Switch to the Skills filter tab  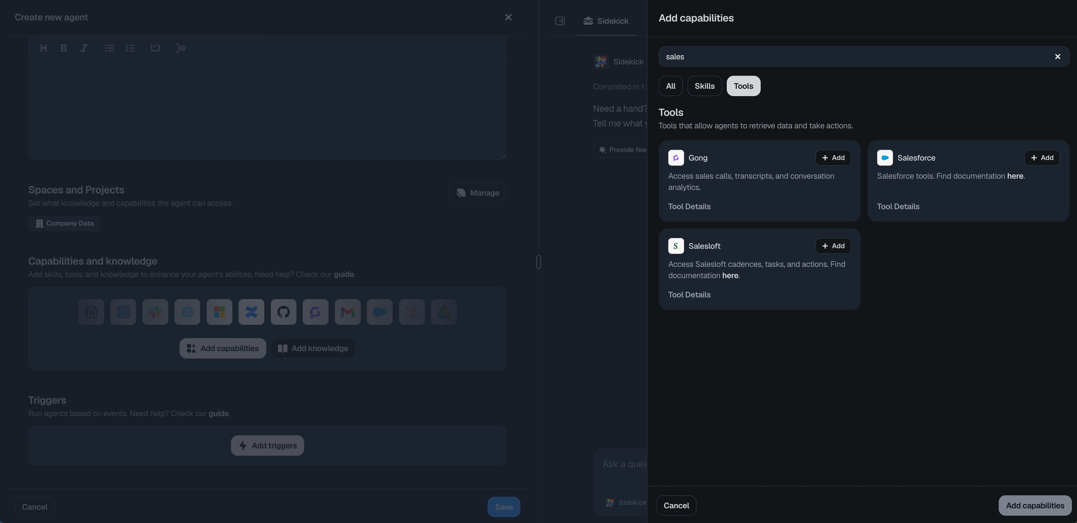coord(704,86)
